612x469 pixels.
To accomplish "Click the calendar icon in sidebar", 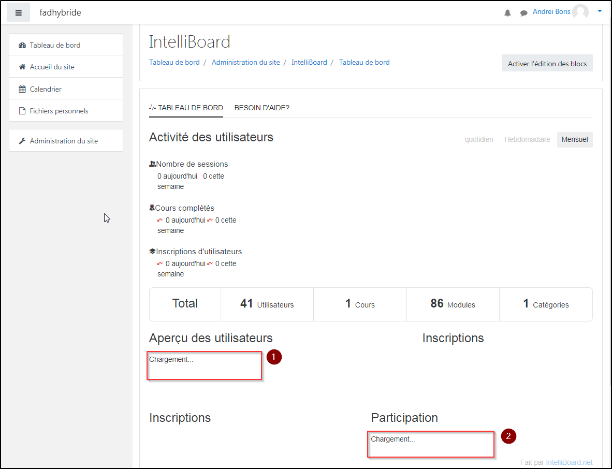I will (x=22, y=89).
